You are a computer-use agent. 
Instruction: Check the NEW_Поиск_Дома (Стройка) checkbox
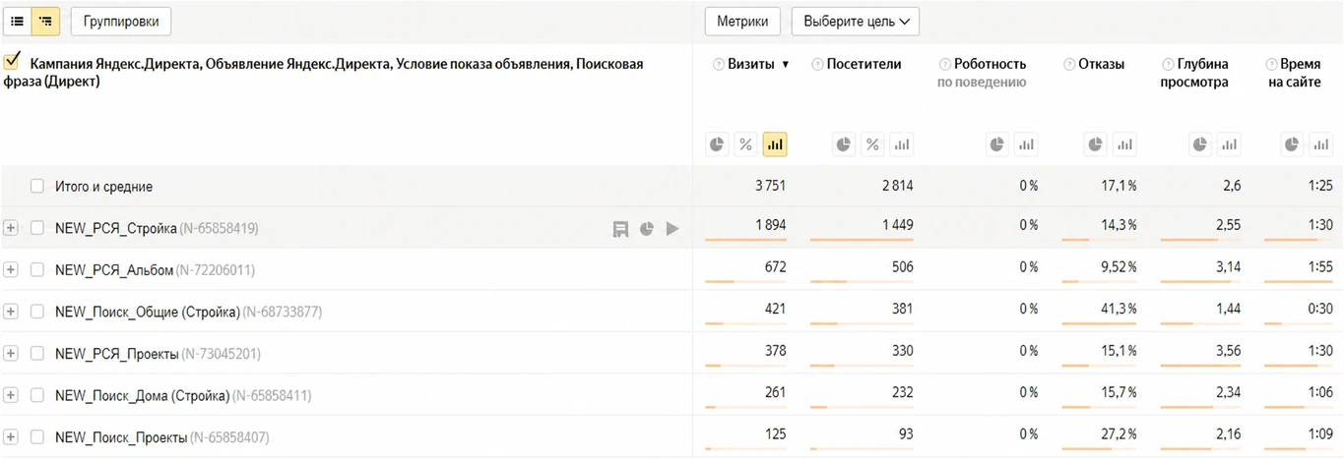37,395
